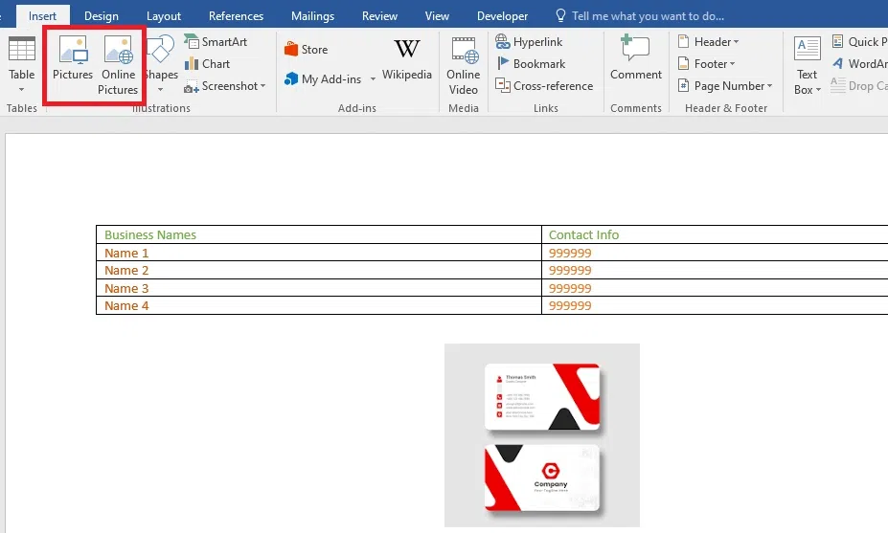This screenshot has height=533, width=888.
Task: Click the Name 1 cell
Action: [x=319, y=253]
